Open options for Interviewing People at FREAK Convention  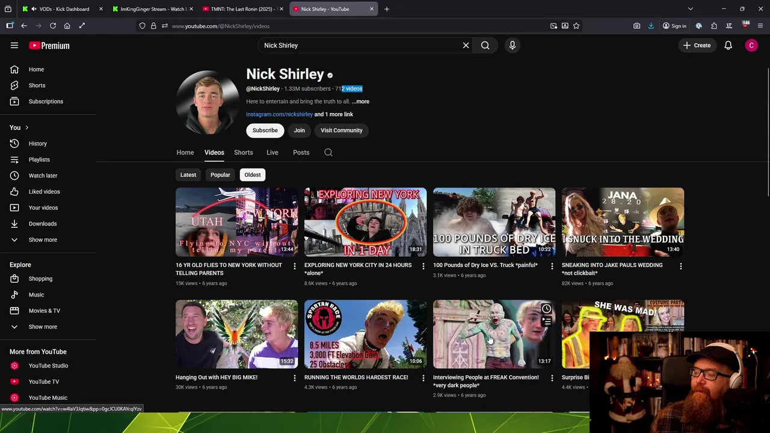(552, 378)
